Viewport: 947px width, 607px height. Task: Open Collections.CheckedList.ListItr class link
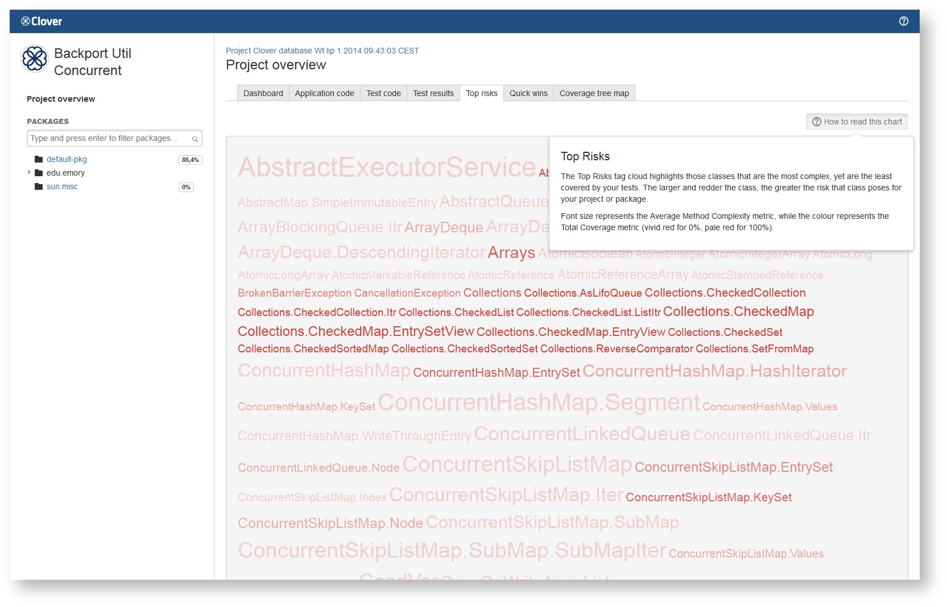[589, 313]
